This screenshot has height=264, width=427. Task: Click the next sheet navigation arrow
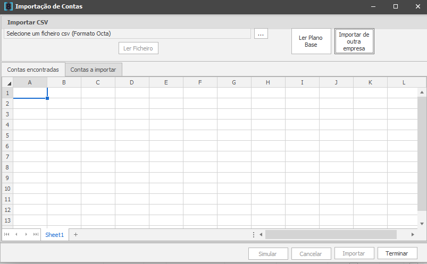26,234
